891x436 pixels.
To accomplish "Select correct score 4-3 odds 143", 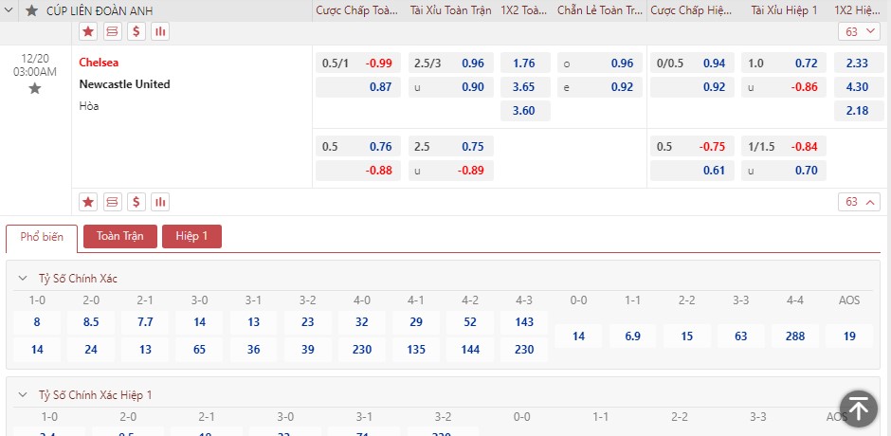I will [x=524, y=322].
